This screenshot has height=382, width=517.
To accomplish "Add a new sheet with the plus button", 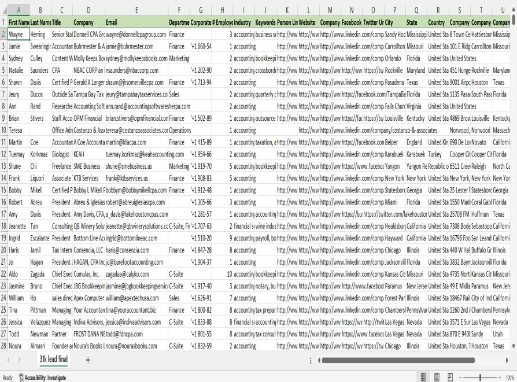I will [88, 360].
